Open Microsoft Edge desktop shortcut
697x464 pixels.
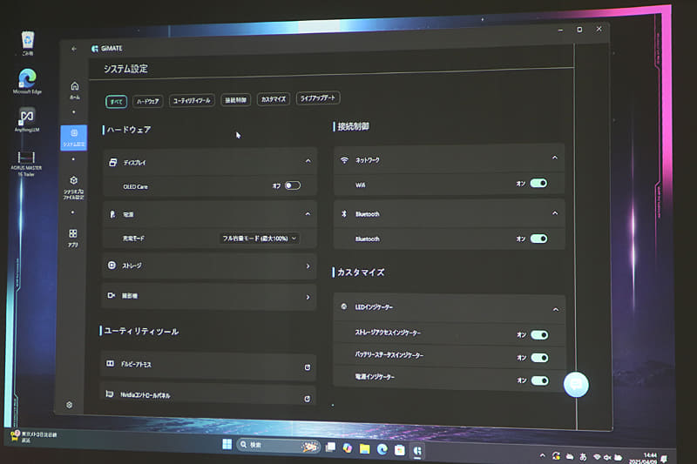[x=27, y=81]
